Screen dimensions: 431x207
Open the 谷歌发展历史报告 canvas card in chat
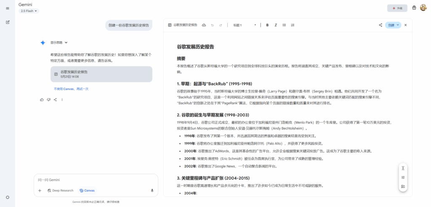pos(101,74)
